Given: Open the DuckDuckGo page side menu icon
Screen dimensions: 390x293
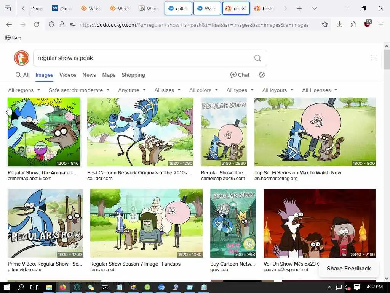Looking at the screenshot, I should [x=374, y=58].
